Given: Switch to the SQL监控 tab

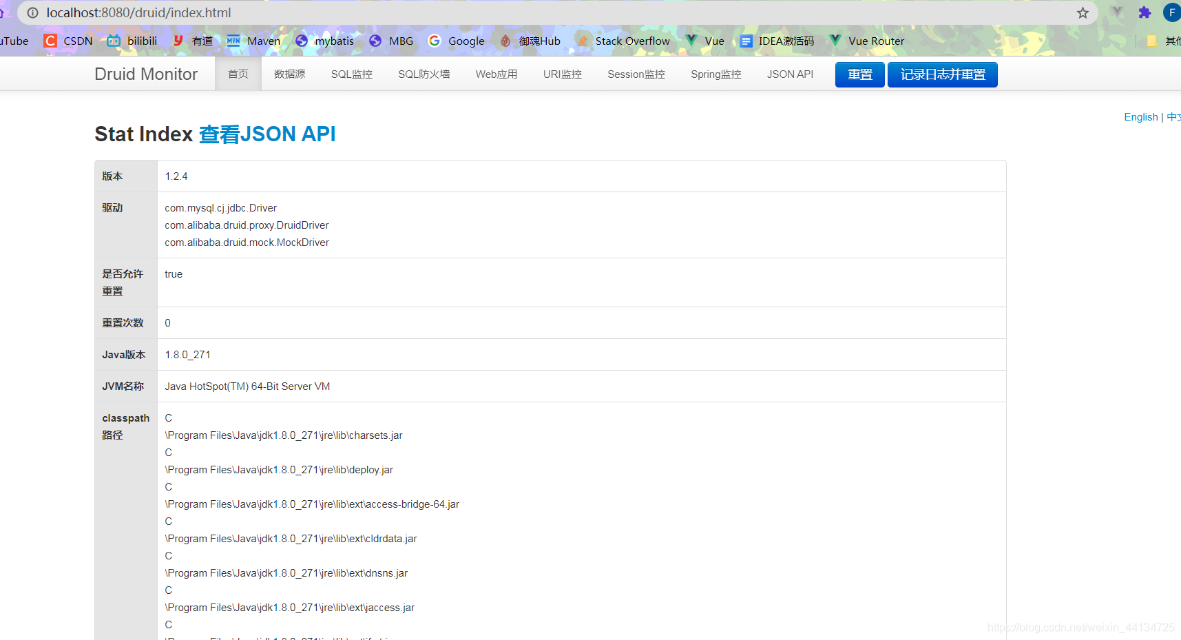Looking at the screenshot, I should coord(352,74).
